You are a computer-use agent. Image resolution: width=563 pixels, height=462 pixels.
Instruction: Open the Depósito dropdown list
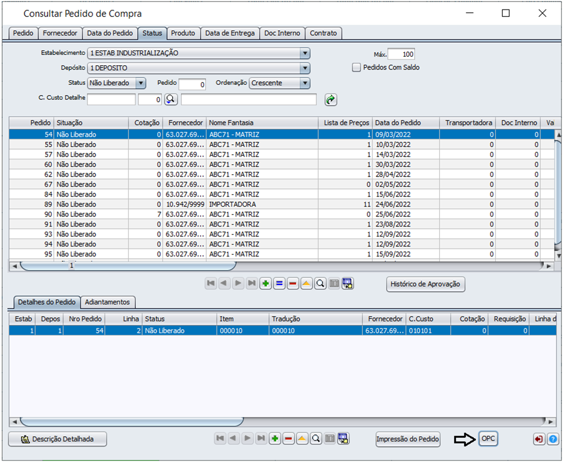[305, 68]
